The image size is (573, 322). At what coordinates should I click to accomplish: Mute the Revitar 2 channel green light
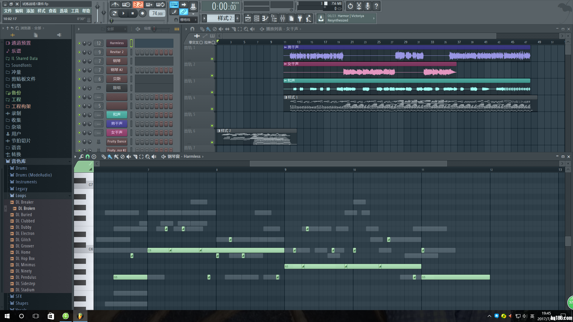[x=79, y=52]
